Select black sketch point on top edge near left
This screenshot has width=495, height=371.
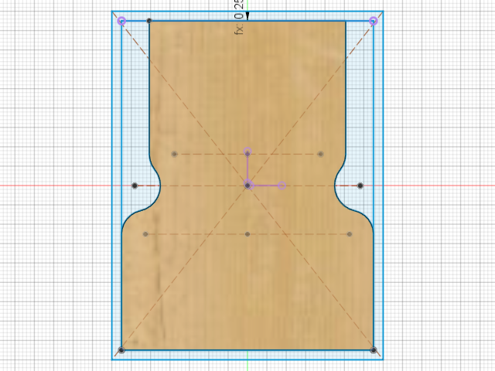pos(149,21)
